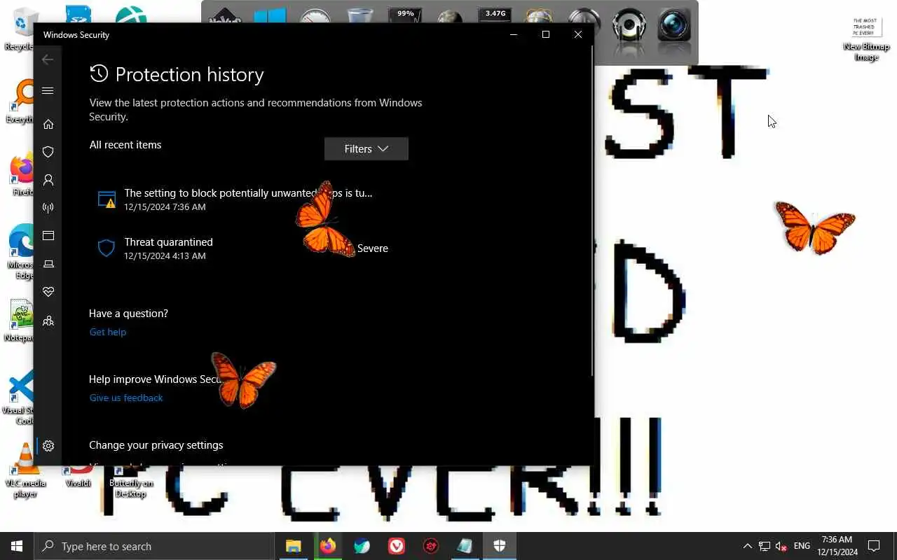Minimize the Windows Security window
Viewport: 897px width, 560px height.
(514, 34)
